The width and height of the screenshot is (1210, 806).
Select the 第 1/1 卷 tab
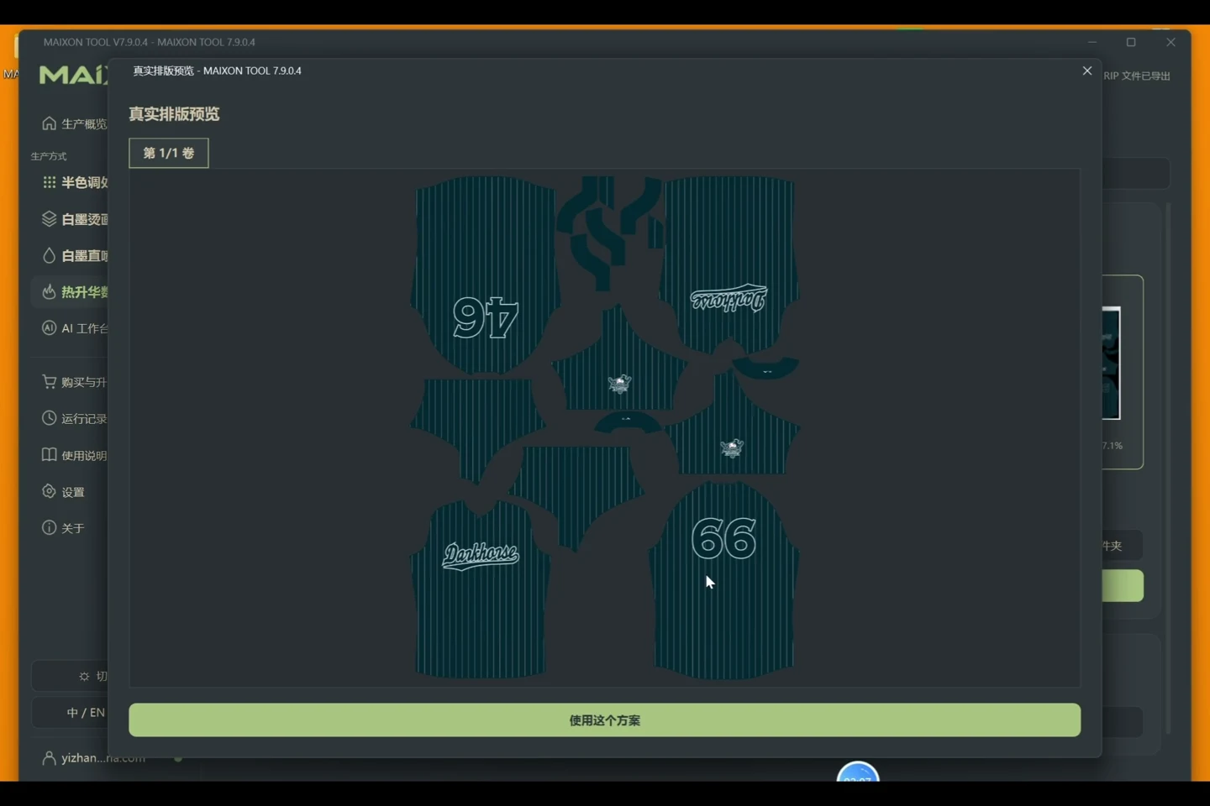tap(169, 153)
